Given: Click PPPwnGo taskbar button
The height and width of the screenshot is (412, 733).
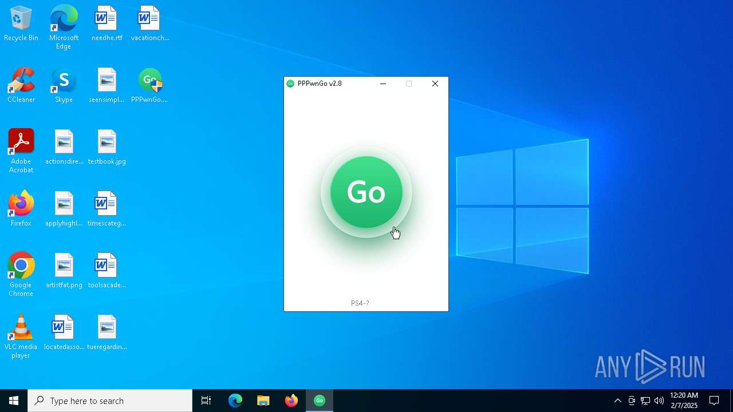Looking at the screenshot, I should 320,401.
